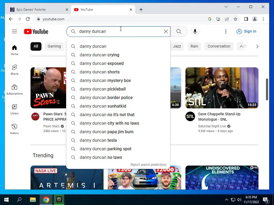
Task: Choose suggestion "danny duncan mystery box"
Action: point(118,81)
